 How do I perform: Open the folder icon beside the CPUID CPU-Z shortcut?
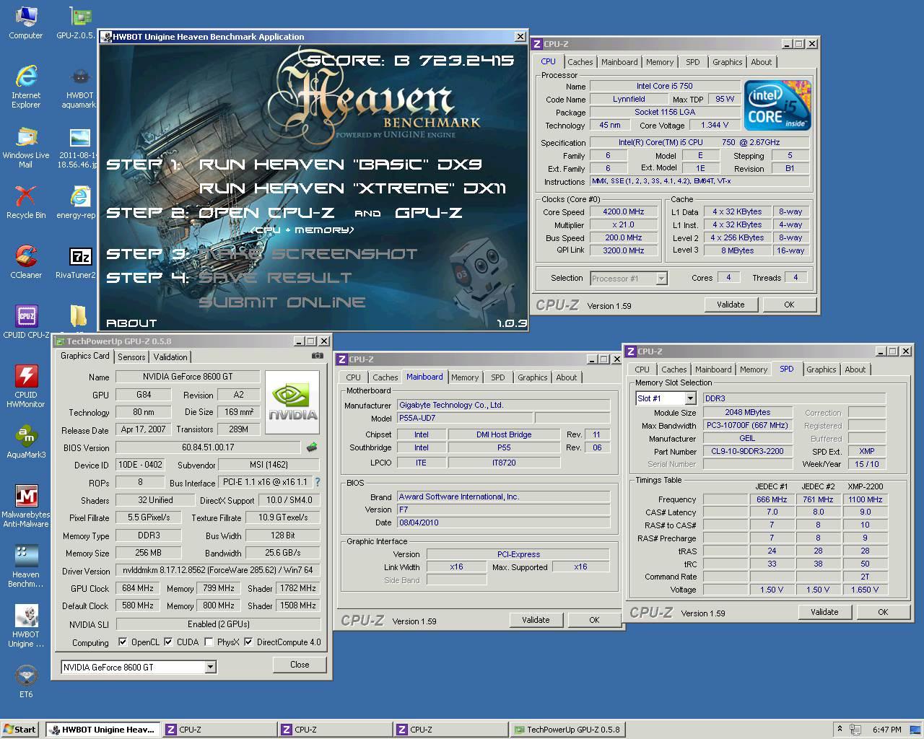point(78,316)
